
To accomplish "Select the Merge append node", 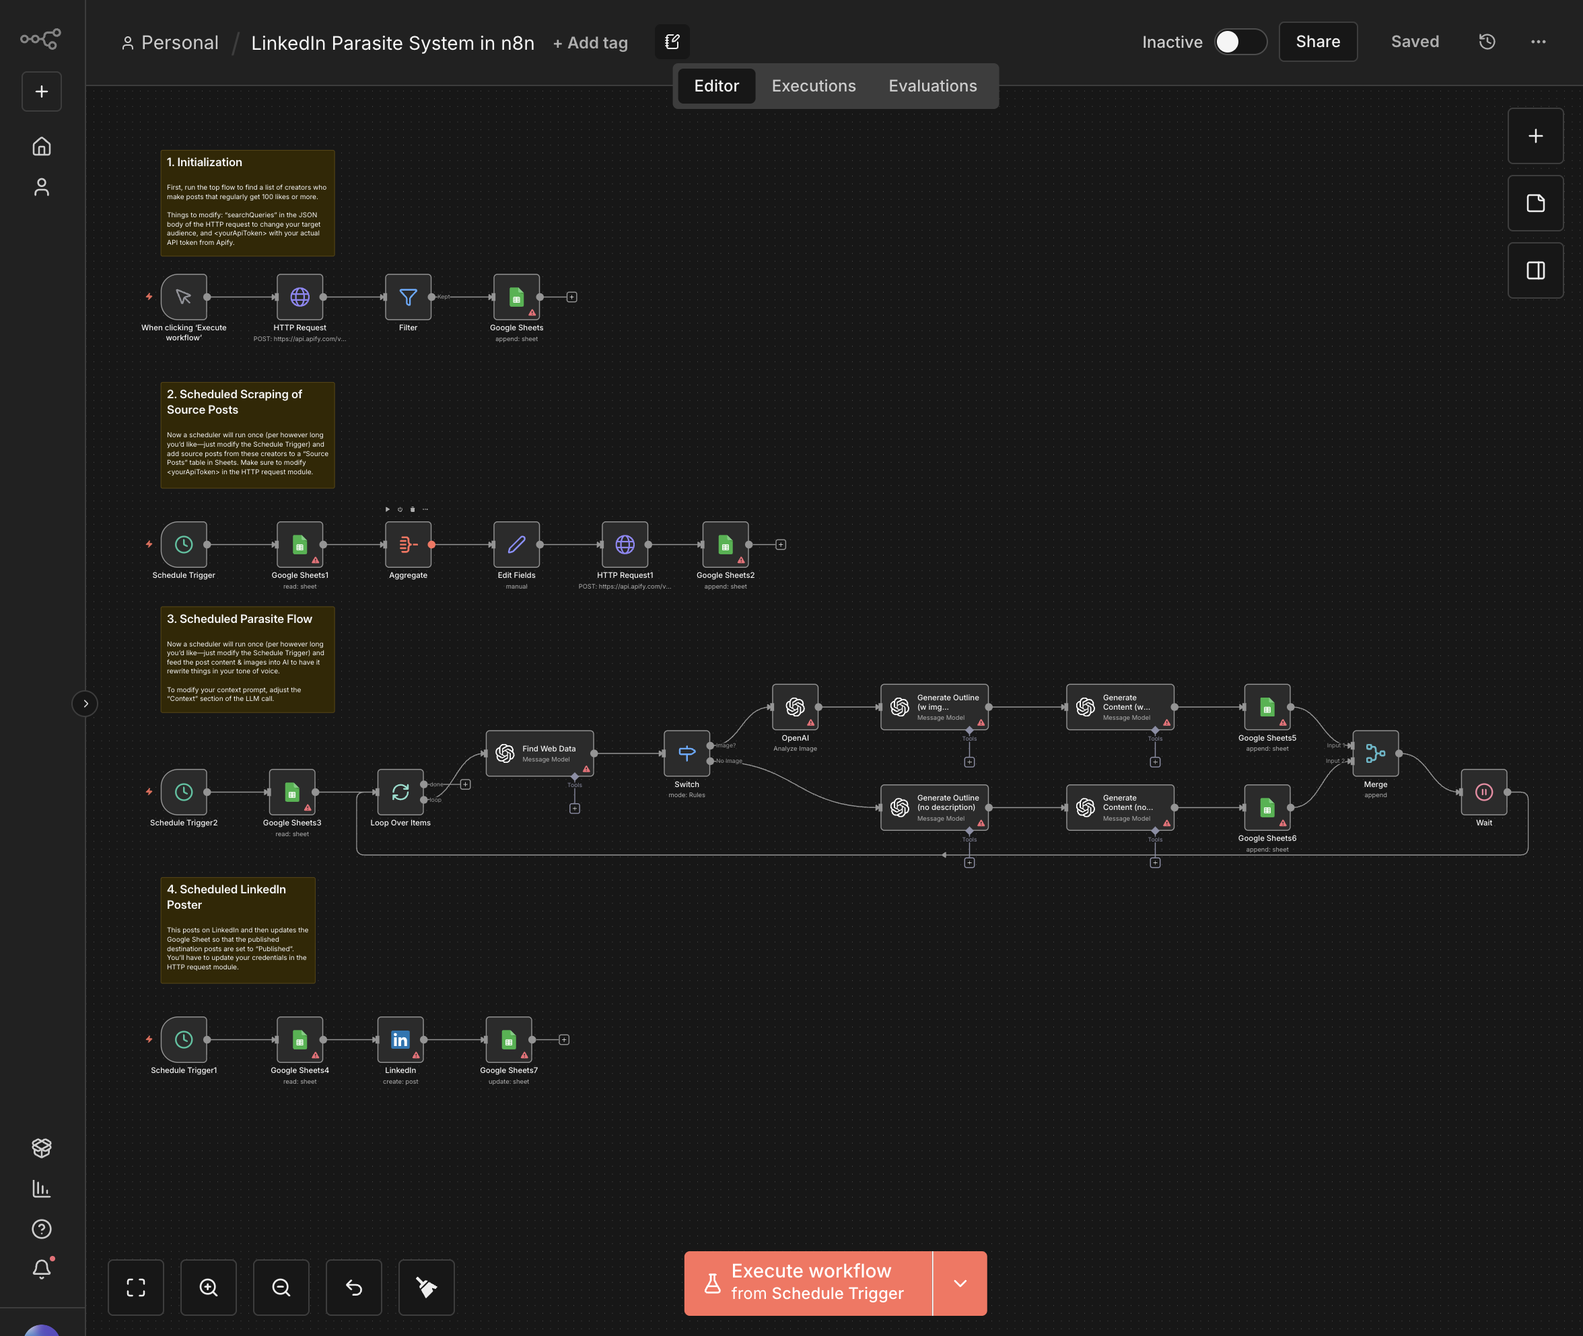I will [x=1374, y=753].
